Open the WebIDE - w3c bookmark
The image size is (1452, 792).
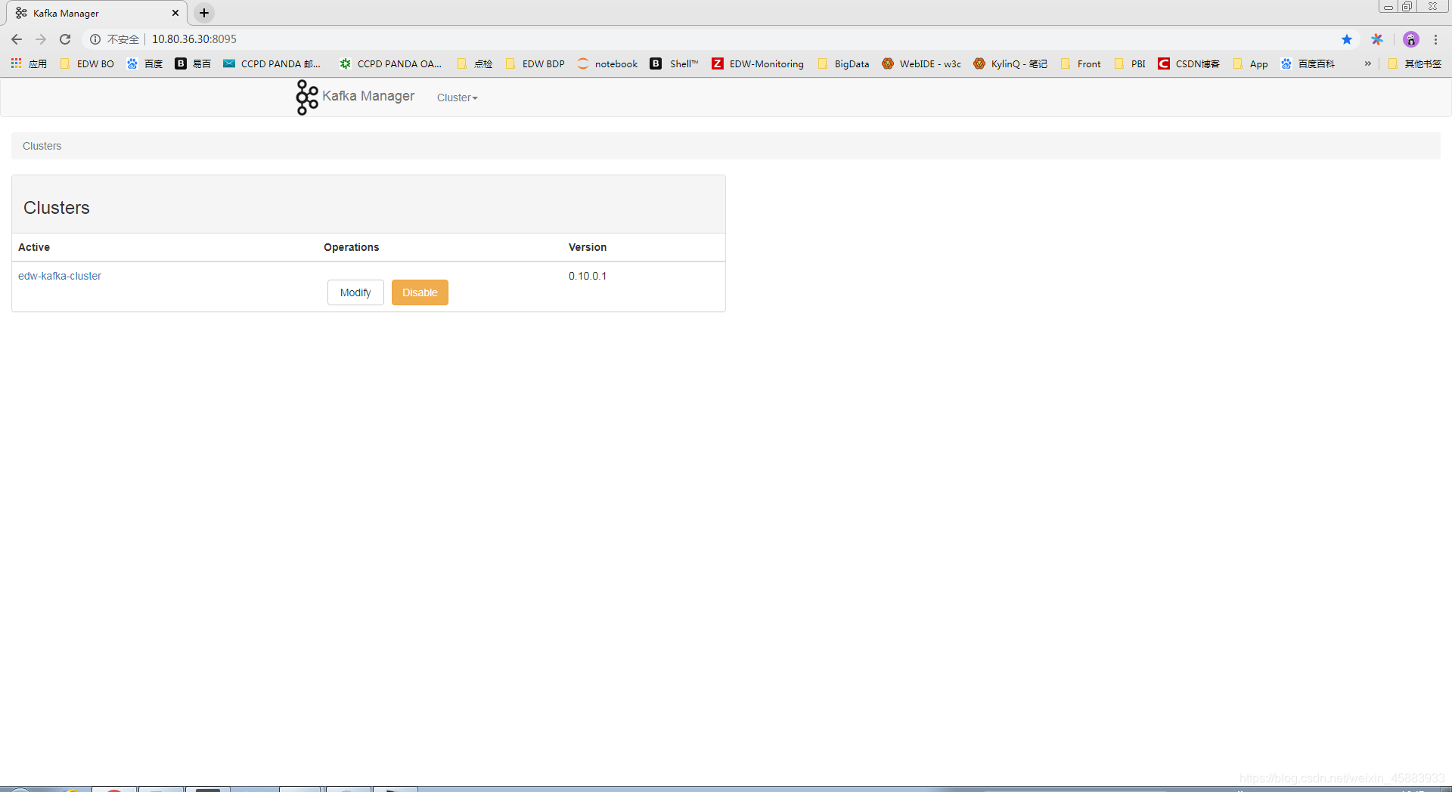pos(921,63)
